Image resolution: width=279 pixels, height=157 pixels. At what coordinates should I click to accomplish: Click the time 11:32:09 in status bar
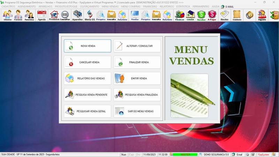tap(163, 155)
